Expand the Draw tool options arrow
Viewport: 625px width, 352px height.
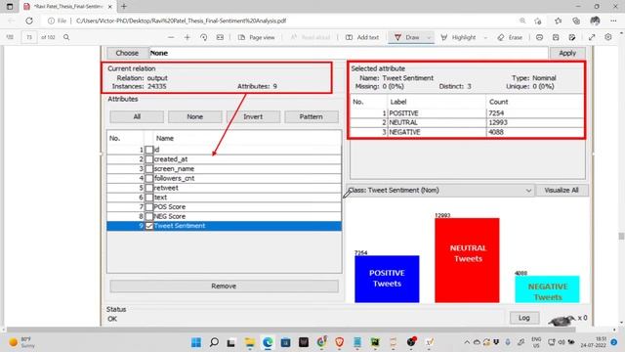tap(429, 37)
